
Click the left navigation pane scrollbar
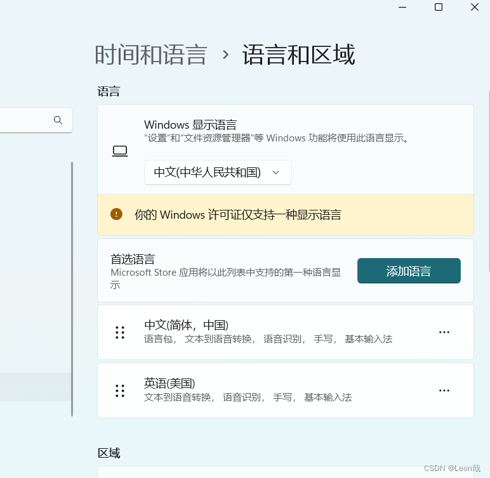[72, 289]
